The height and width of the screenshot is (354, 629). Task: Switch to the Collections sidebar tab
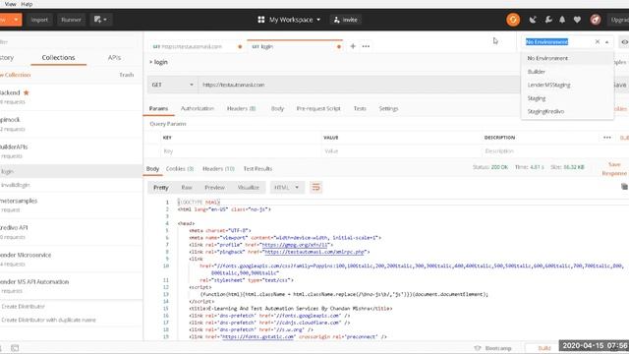pyautogui.click(x=58, y=58)
